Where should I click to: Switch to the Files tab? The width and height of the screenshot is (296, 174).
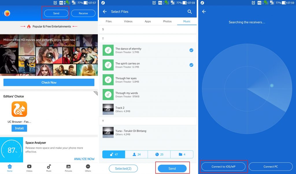pos(109,21)
